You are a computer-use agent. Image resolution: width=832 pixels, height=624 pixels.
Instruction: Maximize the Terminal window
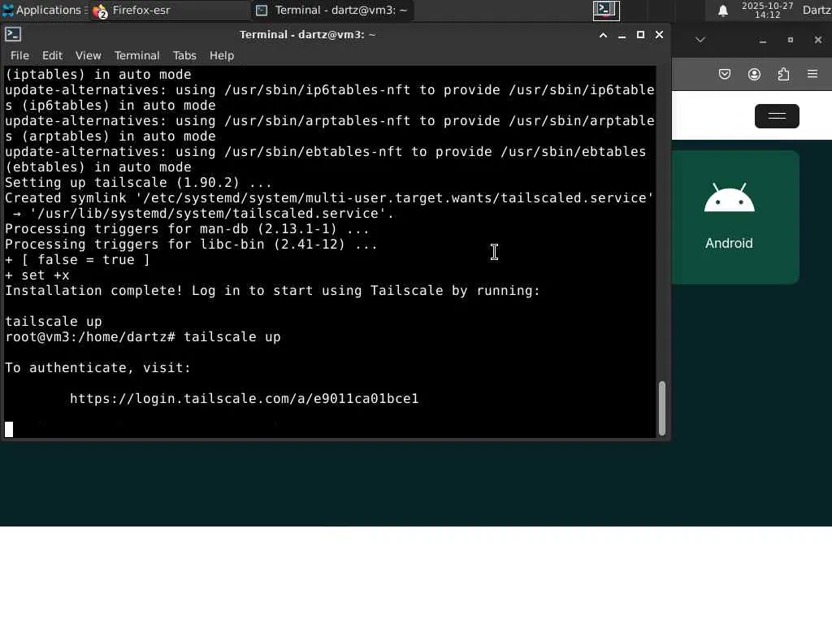(x=640, y=35)
